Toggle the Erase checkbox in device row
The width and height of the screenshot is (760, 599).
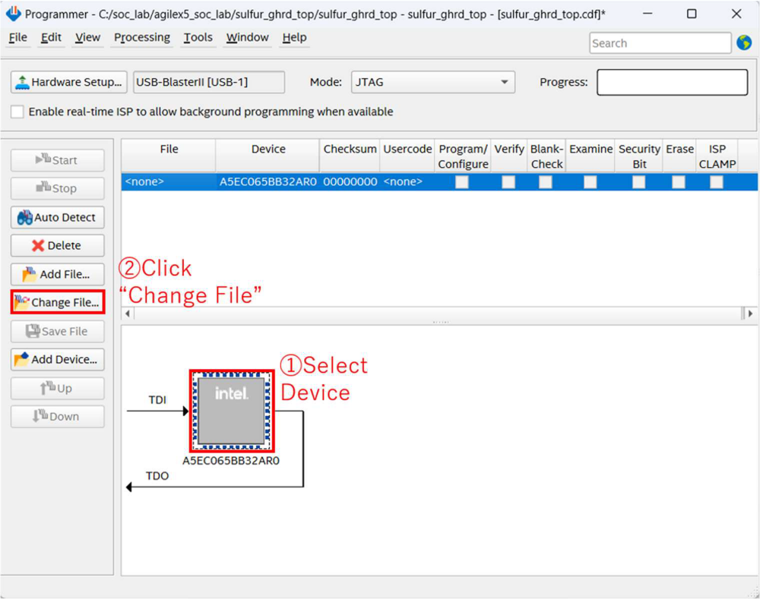pos(678,182)
